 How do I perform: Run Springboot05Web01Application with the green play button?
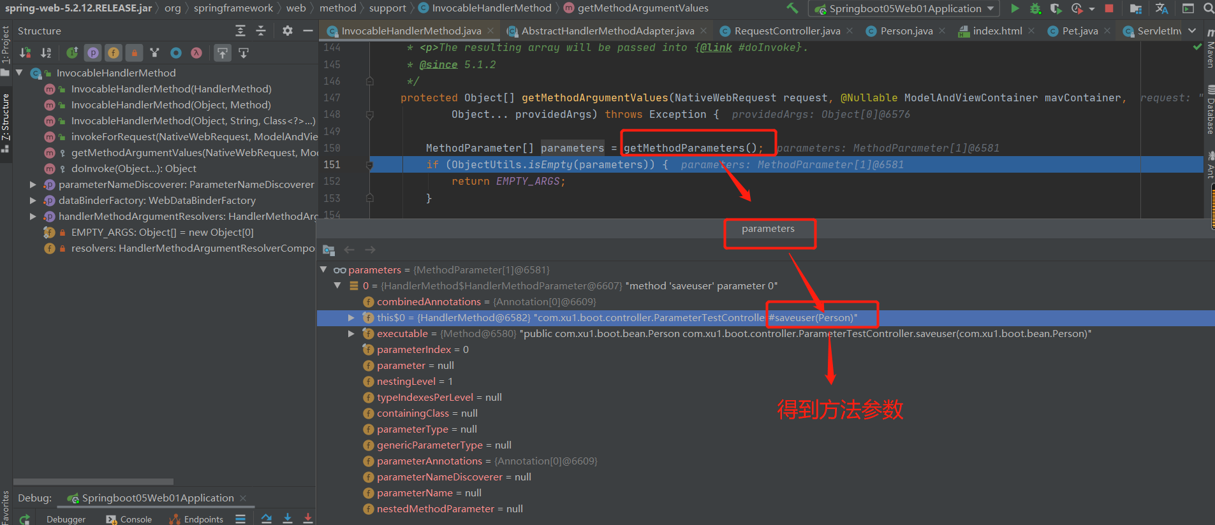tap(1015, 8)
